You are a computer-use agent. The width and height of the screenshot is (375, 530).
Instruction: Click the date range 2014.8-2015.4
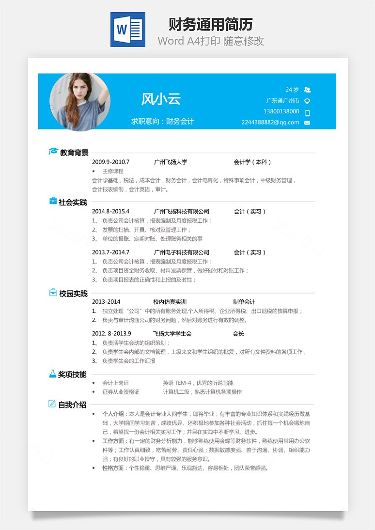click(x=110, y=211)
